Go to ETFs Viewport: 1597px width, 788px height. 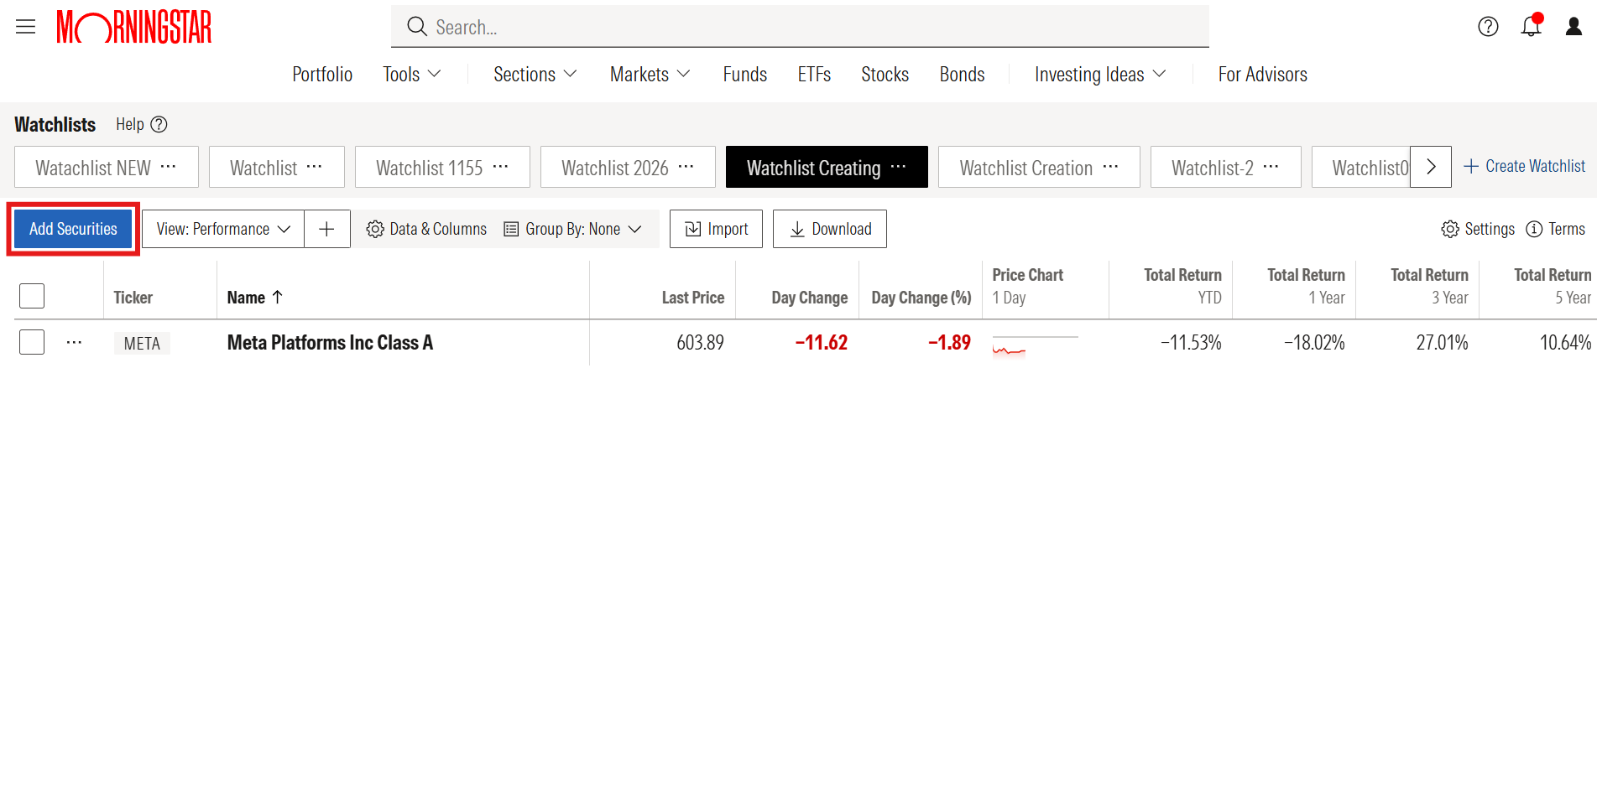click(x=814, y=74)
